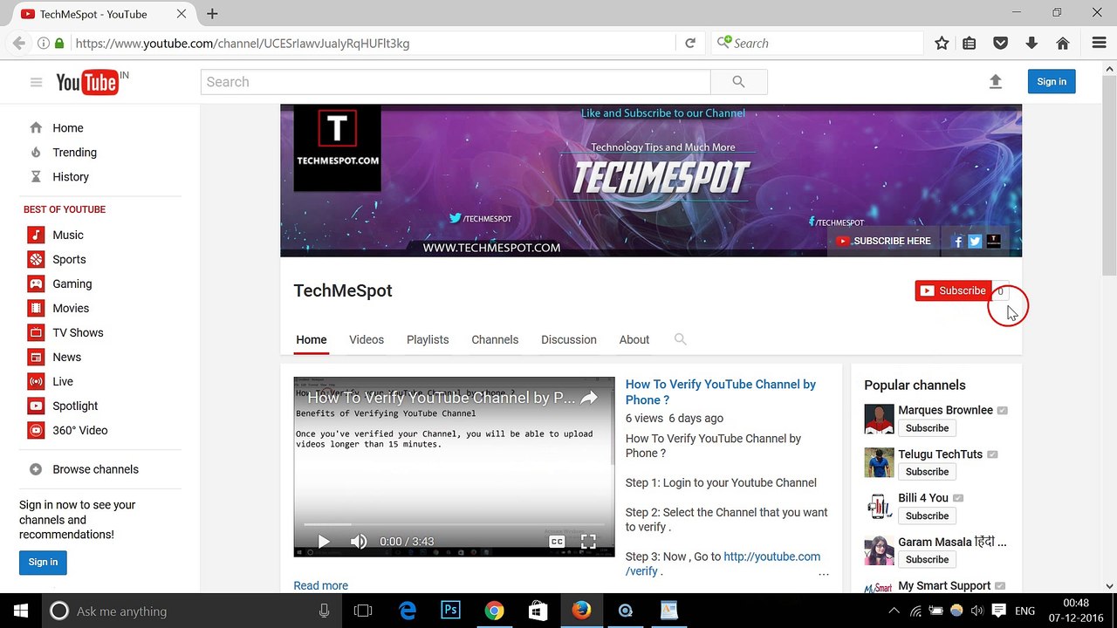The width and height of the screenshot is (1117, 628).
Task: Open Twitter icon on channel banner
Action: point(975,242)
